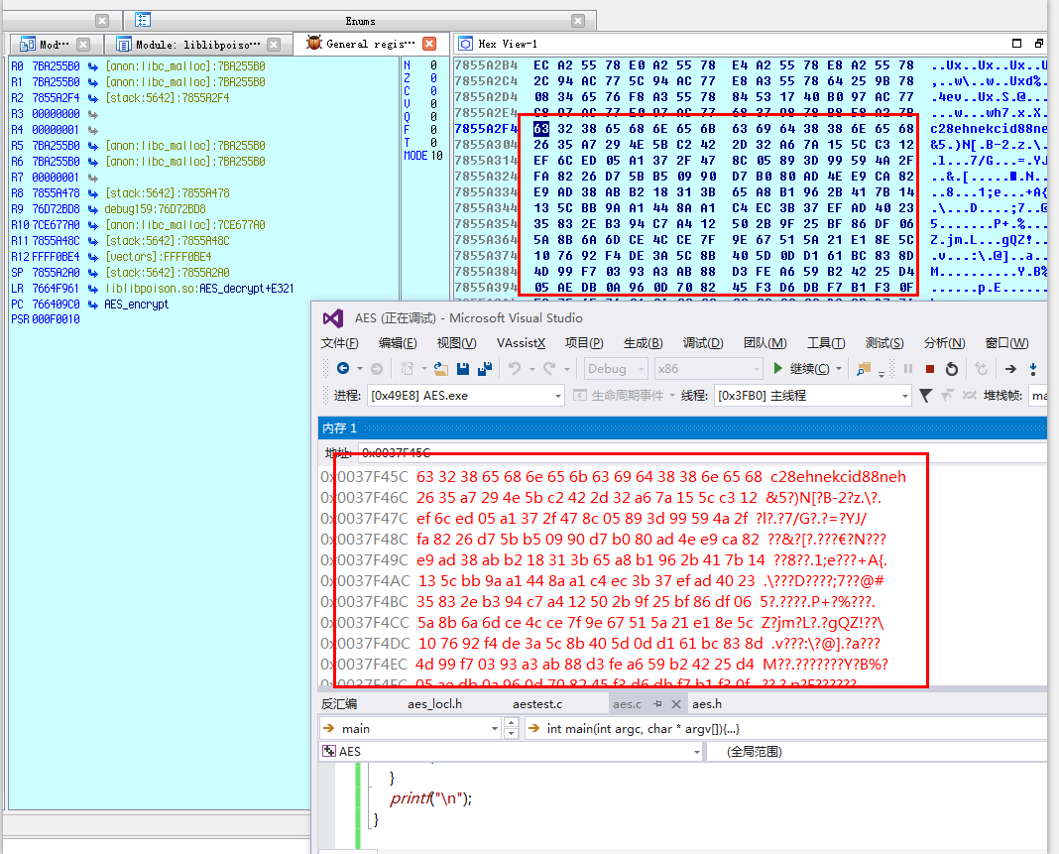The image size is (1059, 854).
Task: Click the first hex byte 63 at 7855A2F4
Action: 540,129
